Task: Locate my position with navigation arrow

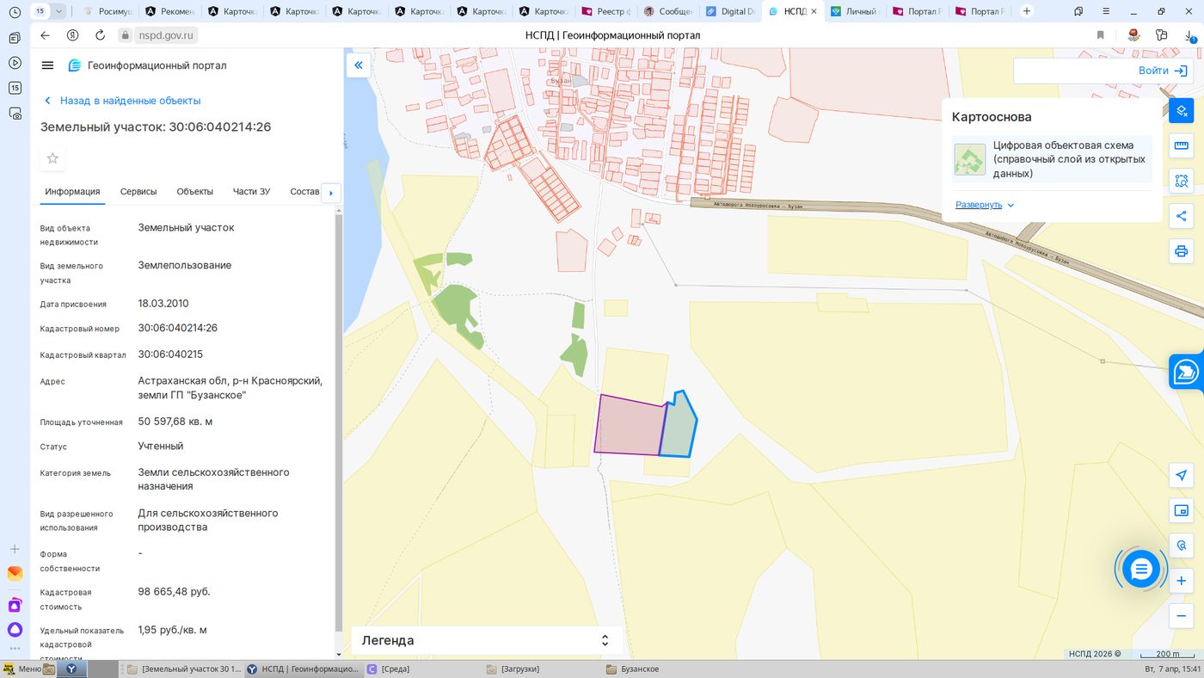Action: 1182,476
